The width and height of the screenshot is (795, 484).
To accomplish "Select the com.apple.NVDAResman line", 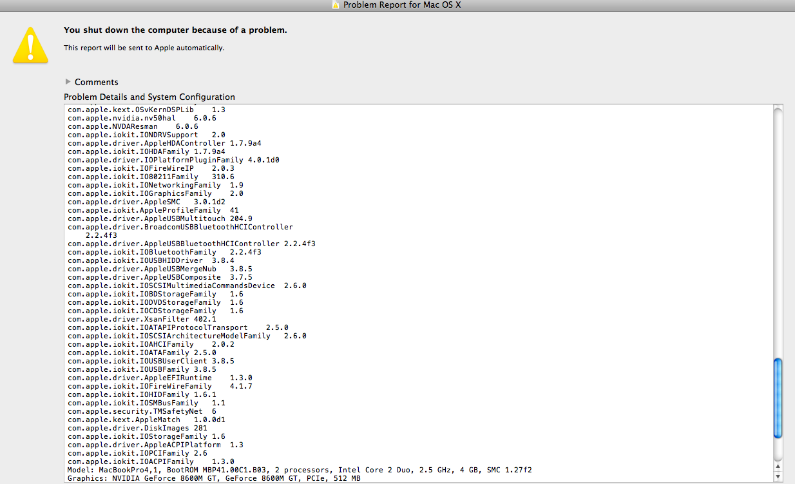I will coord(133,126).
